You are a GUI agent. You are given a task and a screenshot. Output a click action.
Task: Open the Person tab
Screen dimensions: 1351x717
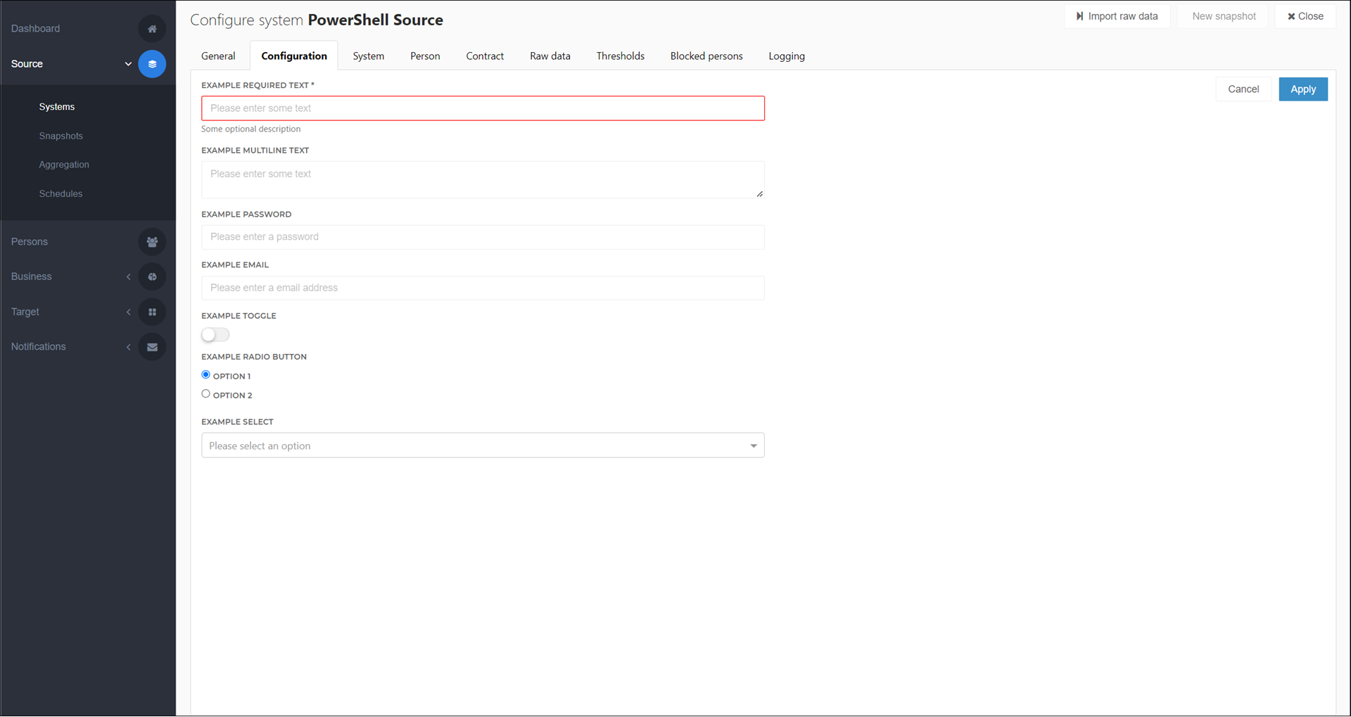(x=425, y=56)
